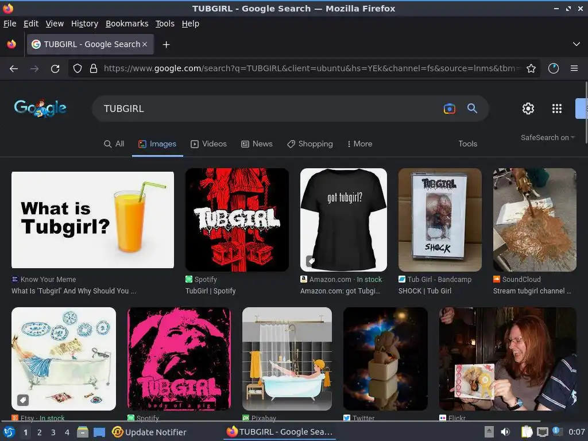Open the file manager taskbar icon

[x=83, y=432]
